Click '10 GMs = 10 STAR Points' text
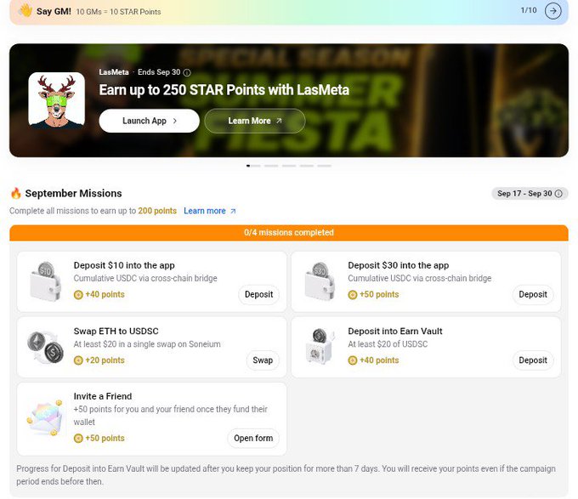This screenshot has height=499, width=578. [x=118, y=12]
